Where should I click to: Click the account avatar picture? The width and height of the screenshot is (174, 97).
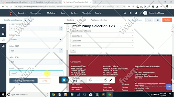coord(145,13)
